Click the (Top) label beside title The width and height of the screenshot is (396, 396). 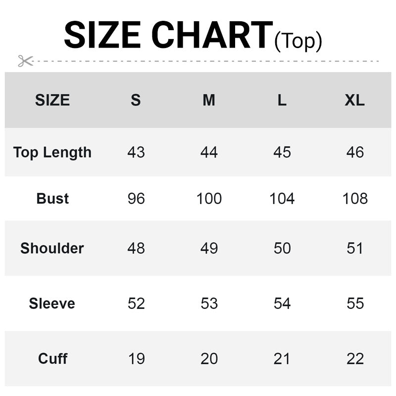298,41
